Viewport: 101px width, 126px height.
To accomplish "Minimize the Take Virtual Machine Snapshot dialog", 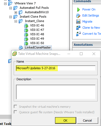I will tap(69, 54).
